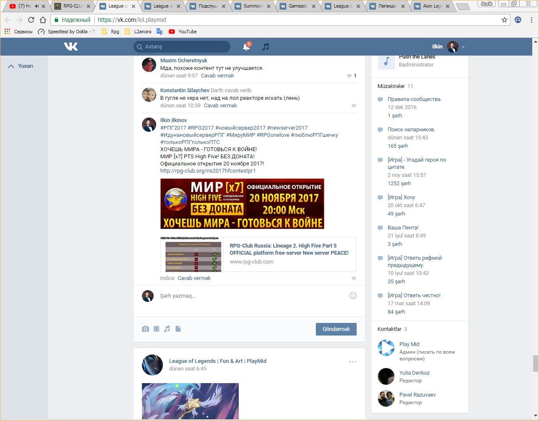Go to the browser home page
Image resolution: width=539 pixels, height=421 pixels.
coord(43,20)
